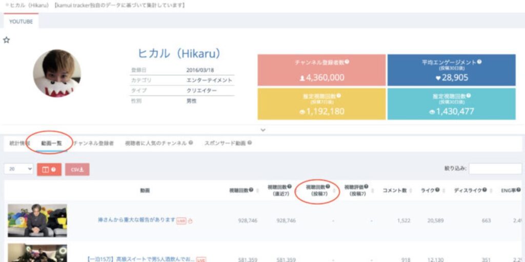Download the video list as CSV

[77, 169]
